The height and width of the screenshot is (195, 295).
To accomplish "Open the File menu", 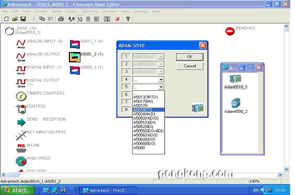I will tap(5, 12).
